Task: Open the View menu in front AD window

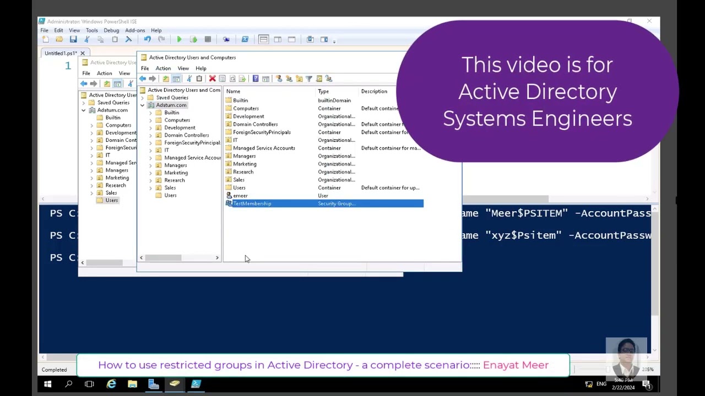Action: point(183,68)
